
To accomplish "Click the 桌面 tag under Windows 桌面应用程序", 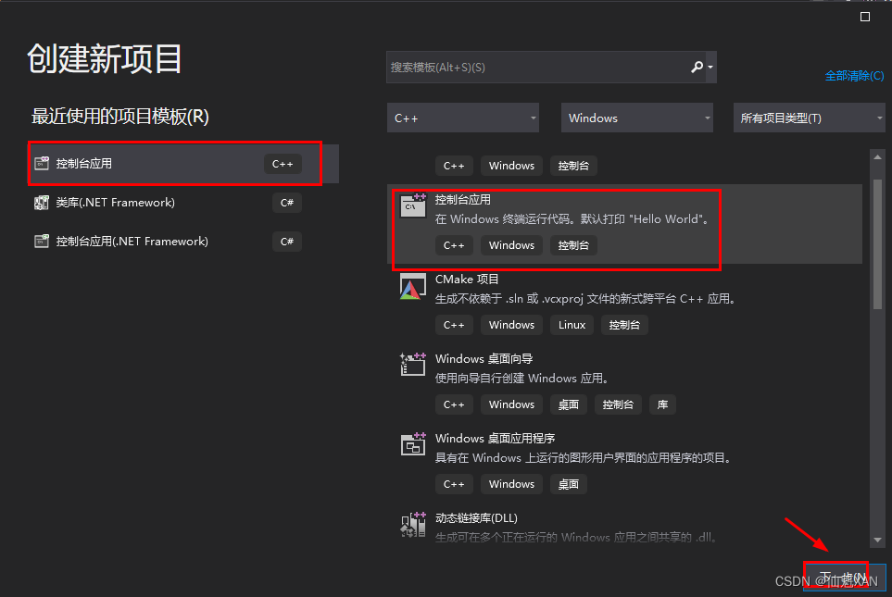I will [569, 484].
